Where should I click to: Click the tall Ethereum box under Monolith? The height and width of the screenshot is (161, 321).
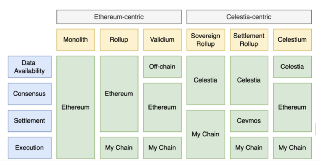point(76,107)
